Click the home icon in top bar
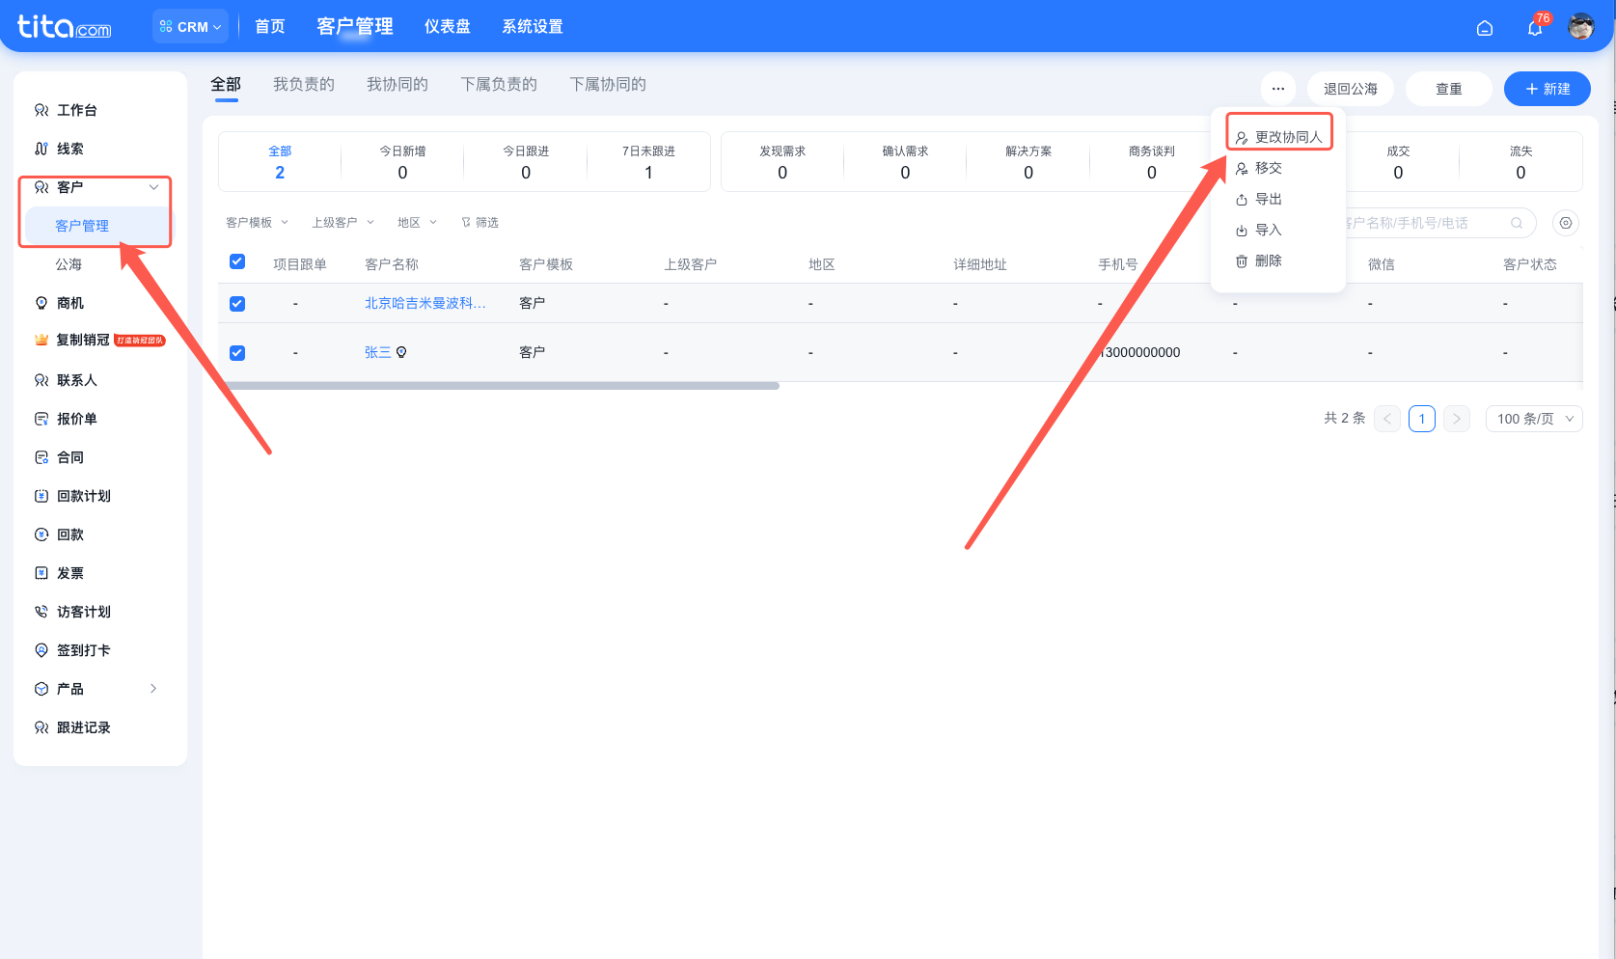The image size is (1616, 959). click(x=1485, y=28)
